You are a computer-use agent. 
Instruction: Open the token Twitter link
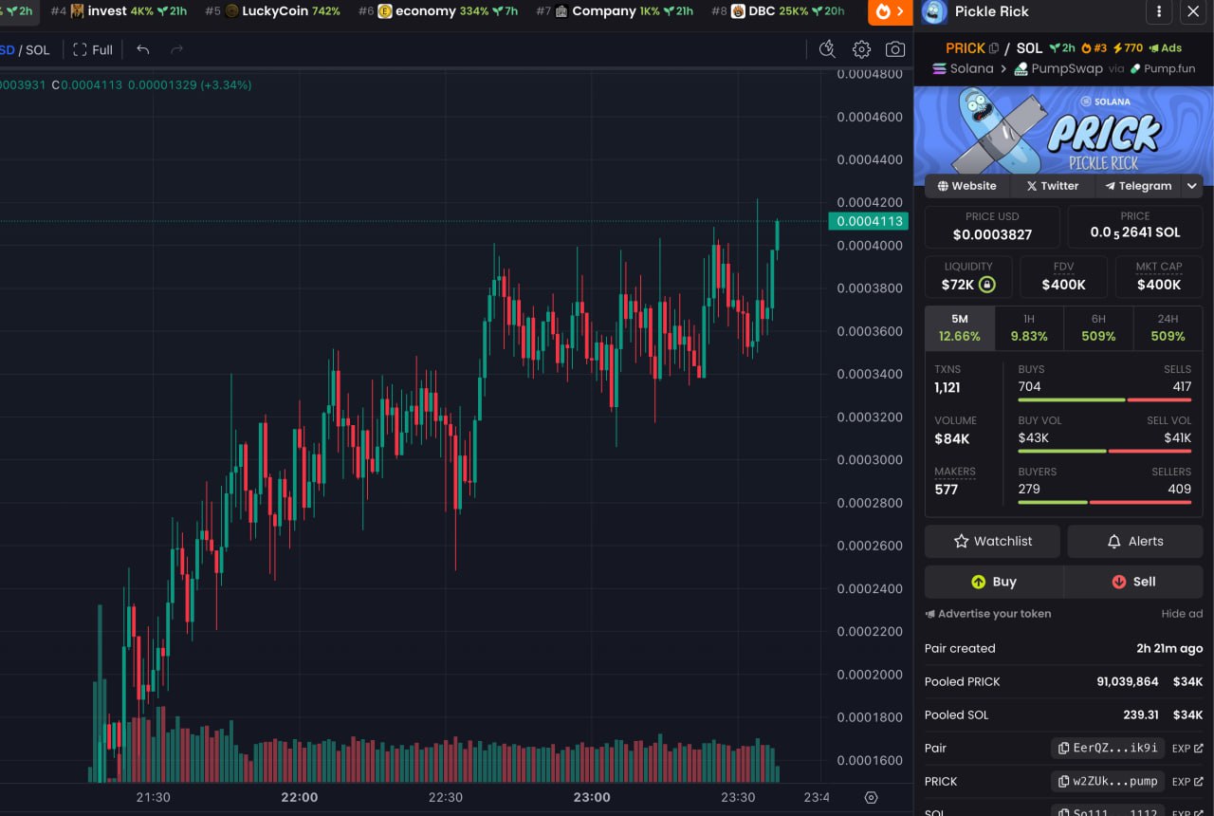[1052, 186]
